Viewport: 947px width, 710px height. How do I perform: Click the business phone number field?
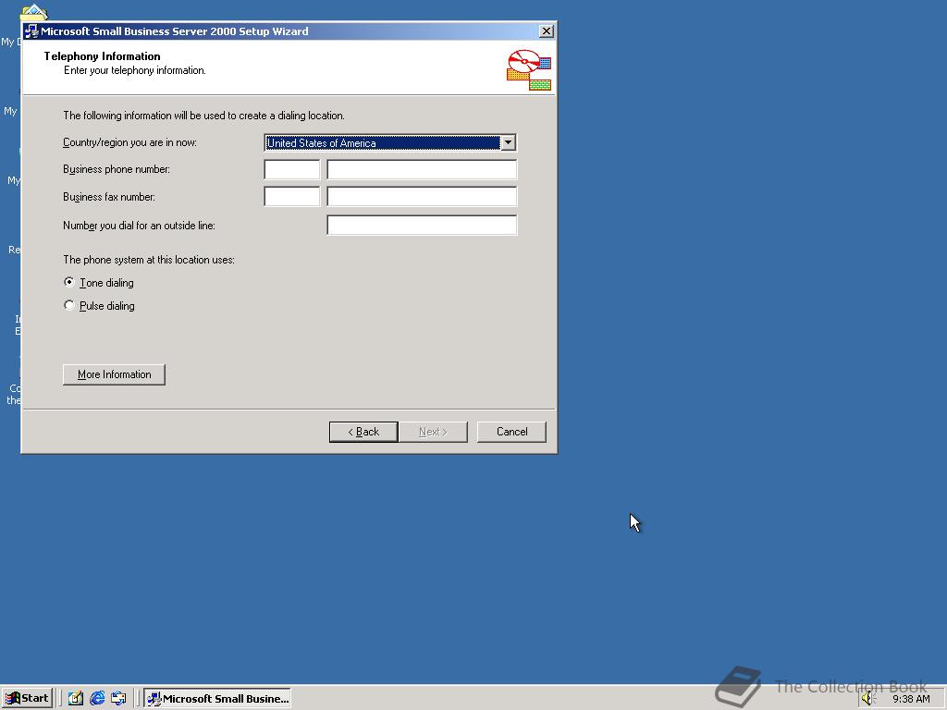[422, 170]
